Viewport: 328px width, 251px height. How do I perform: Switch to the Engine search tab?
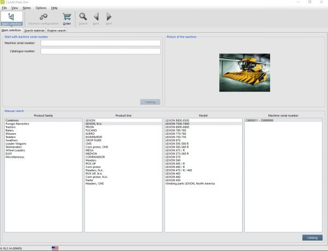pyautogui.click(x=56, y=31)
